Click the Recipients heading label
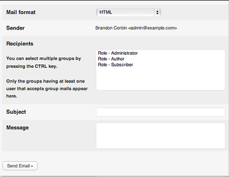 [20, 44]
